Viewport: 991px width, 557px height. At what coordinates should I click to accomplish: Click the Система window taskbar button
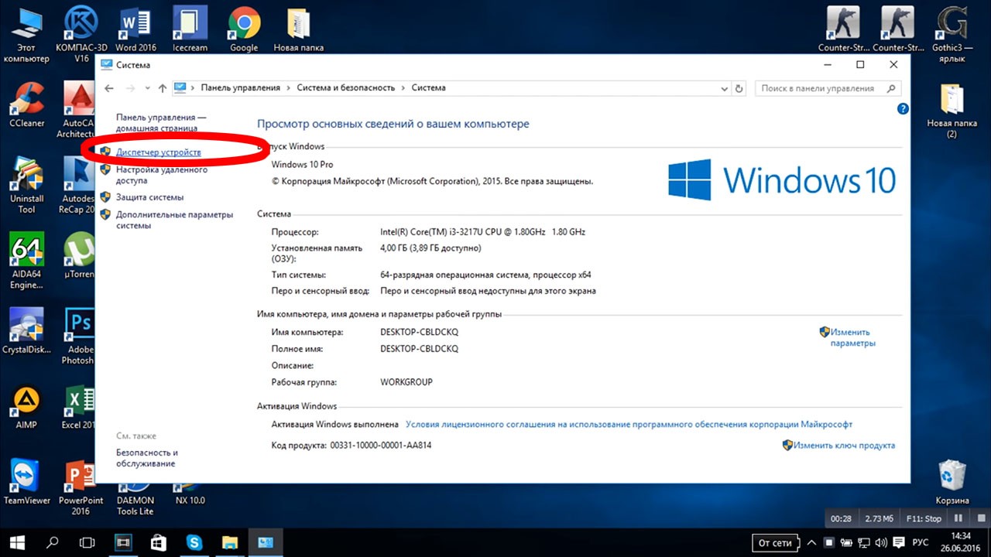265,542
